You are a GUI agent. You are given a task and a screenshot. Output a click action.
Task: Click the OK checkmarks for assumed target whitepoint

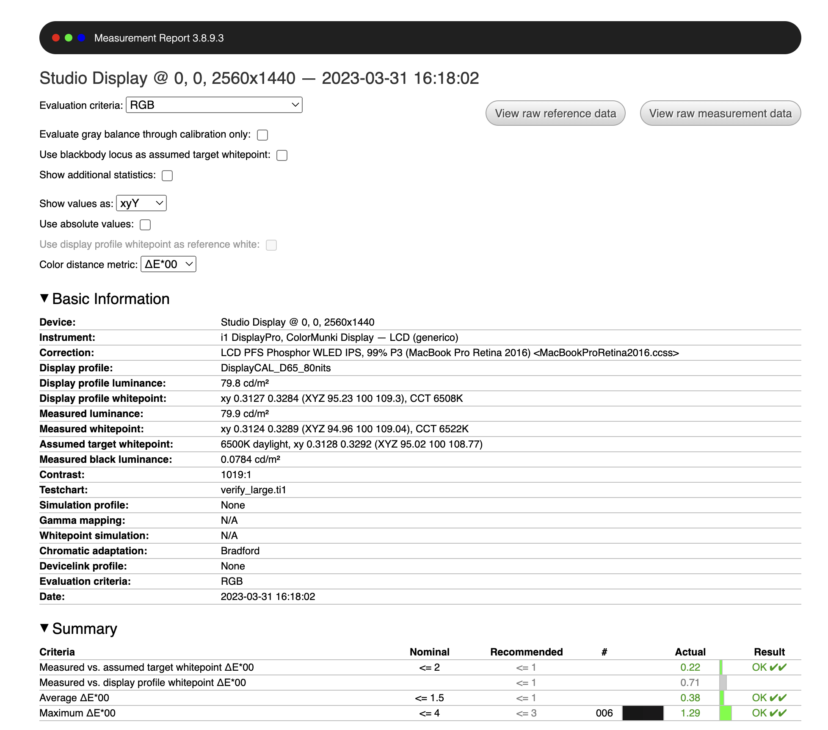(x=769, y=667)
